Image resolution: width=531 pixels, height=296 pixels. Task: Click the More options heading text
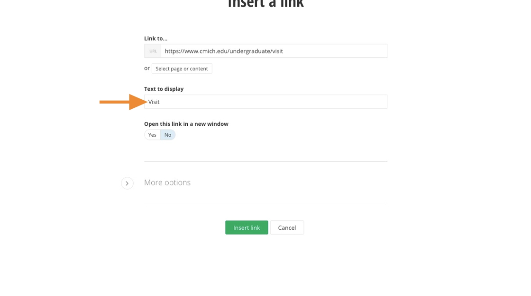click(x=167, y=183)
